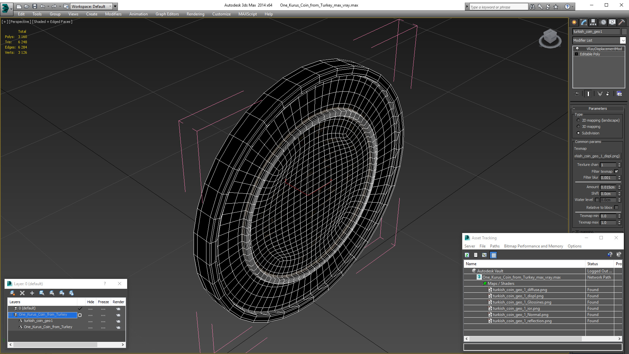629x354 pixels.
Task: Click the object color swatch beside name
Action: (624, 31)
